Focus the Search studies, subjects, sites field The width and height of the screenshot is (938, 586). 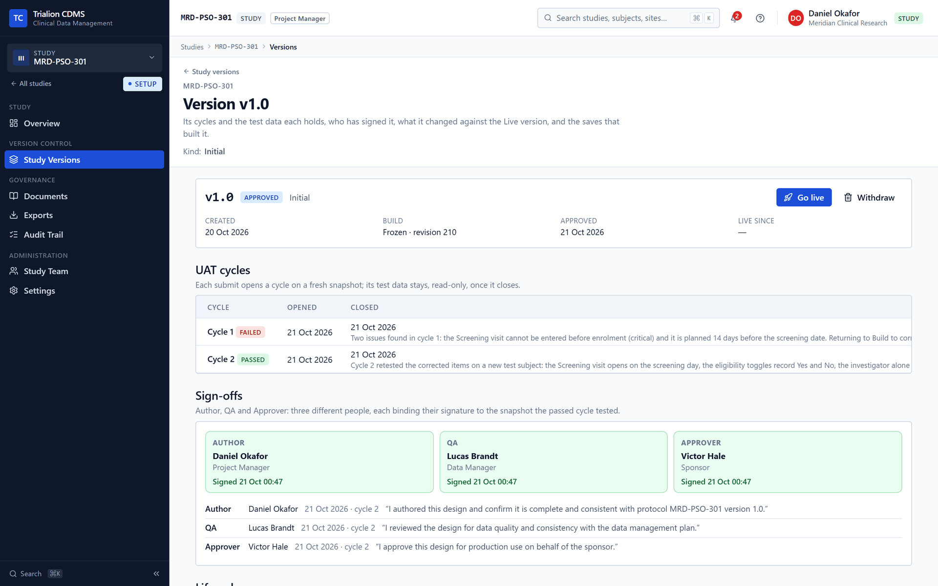[628, 18]
